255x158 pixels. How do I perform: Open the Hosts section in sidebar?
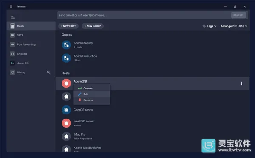[x=31, y=26]
